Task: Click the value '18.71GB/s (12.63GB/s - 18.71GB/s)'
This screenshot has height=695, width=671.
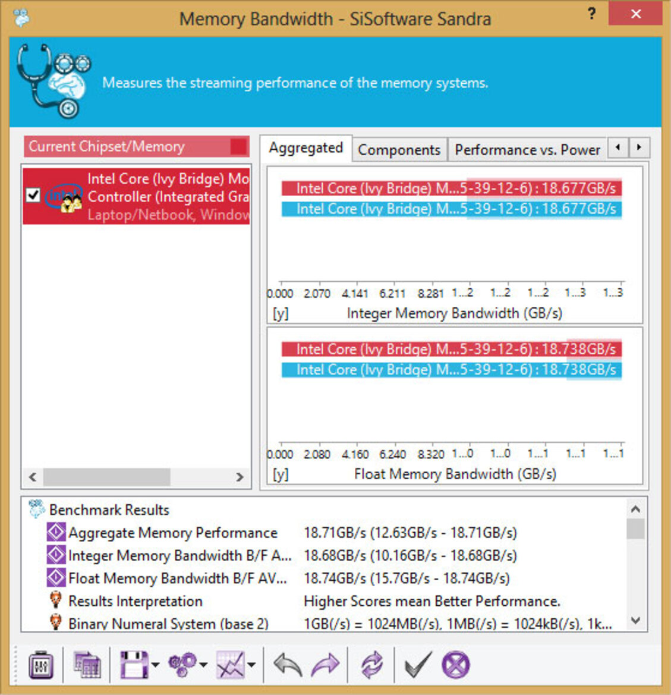Action: (x=411, y=532)
